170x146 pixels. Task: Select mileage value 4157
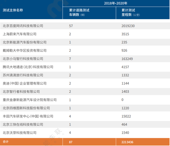pyautogui.click(x=125, y=67)
